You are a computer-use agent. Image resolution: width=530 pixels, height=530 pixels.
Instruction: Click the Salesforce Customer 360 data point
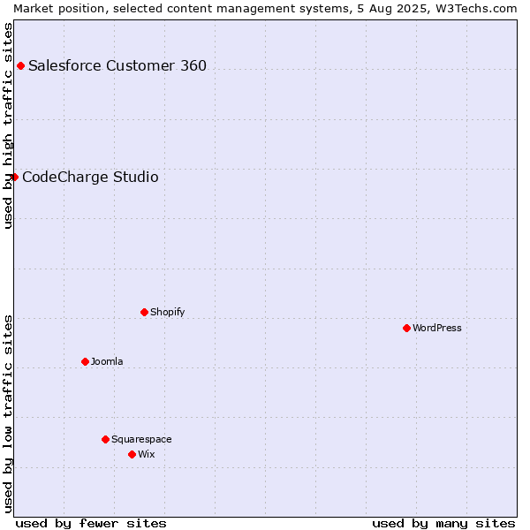point(20,66)
